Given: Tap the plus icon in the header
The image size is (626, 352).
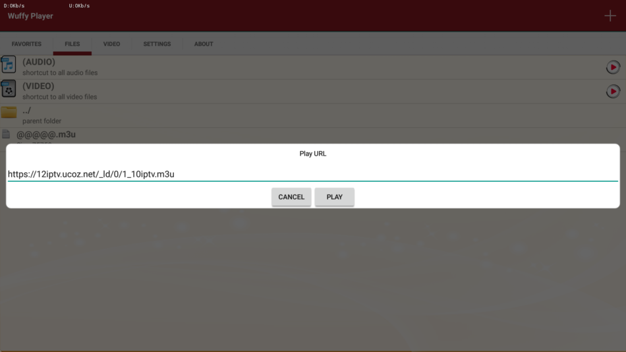Looking at the screenshot, I should pos(610,16).
